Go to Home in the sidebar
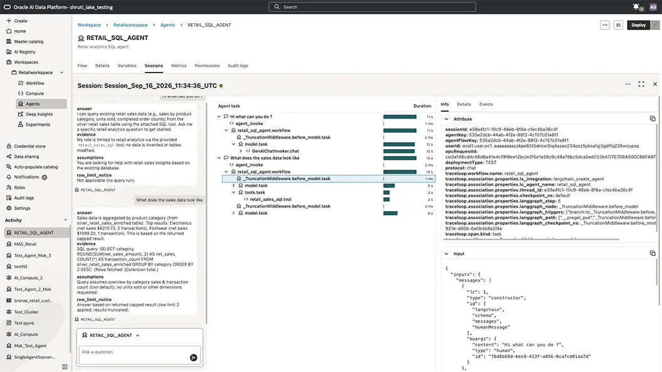The width and height of the screenshot is (662, 372). [x=20, y=31]
